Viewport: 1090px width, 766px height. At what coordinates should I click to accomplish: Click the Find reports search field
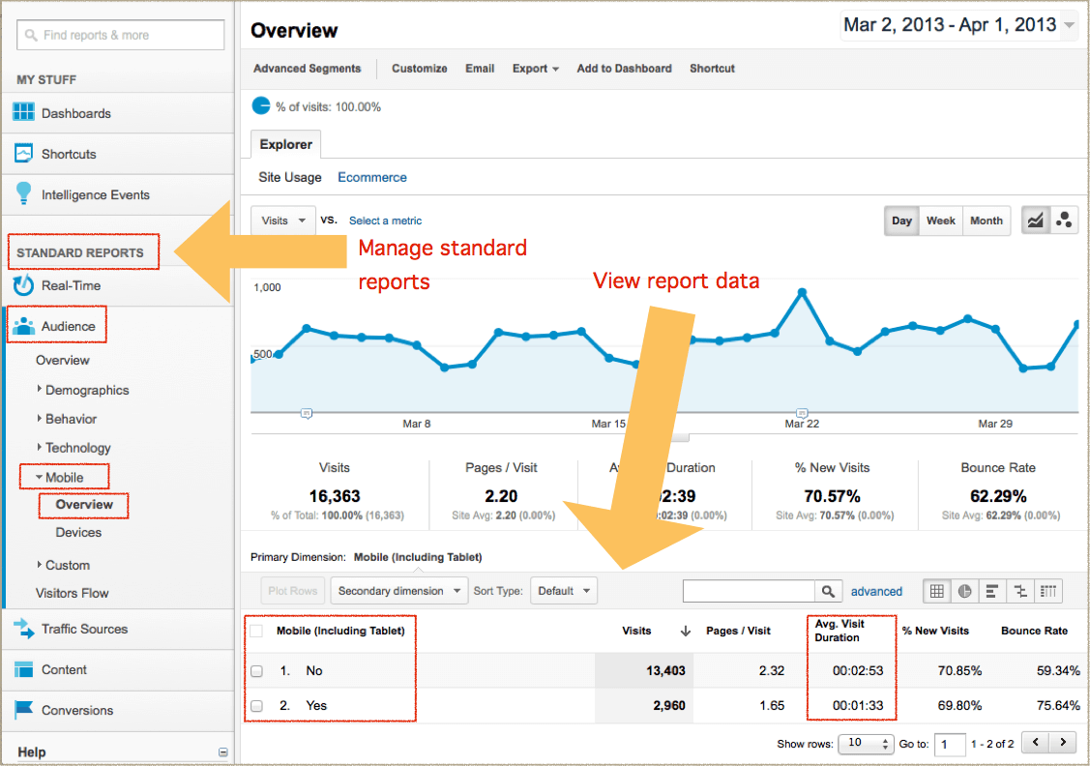[120, 35]
